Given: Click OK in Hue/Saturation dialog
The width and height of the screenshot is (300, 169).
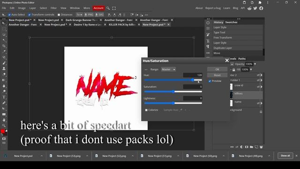Looking at the screenshot, I should (217, 69).
